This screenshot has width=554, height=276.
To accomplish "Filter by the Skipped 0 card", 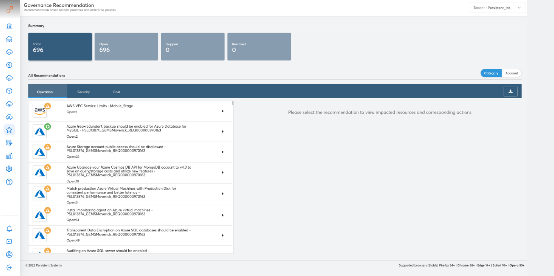I will pyautogui.click(x=193, y=47).
